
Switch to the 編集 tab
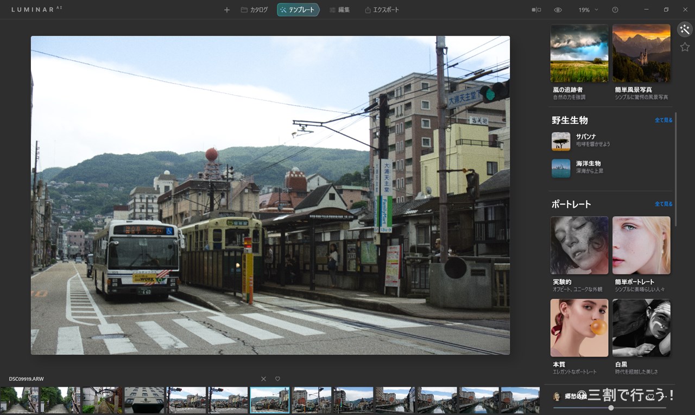(x=339, y=10)
